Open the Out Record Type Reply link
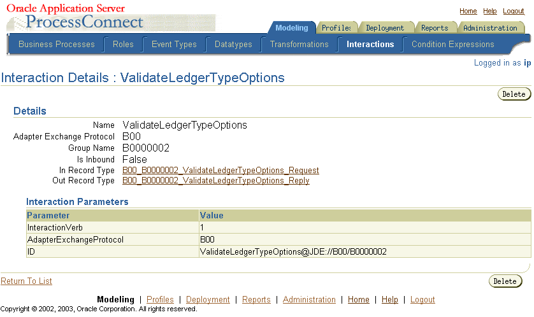The height and width of the screenshot is (317, 534). pyautogui.click(x=215, y=181)
